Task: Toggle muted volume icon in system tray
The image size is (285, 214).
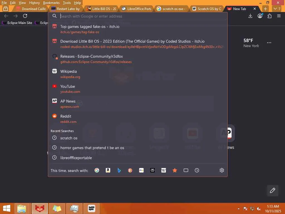Action: [x=259, y=208]
